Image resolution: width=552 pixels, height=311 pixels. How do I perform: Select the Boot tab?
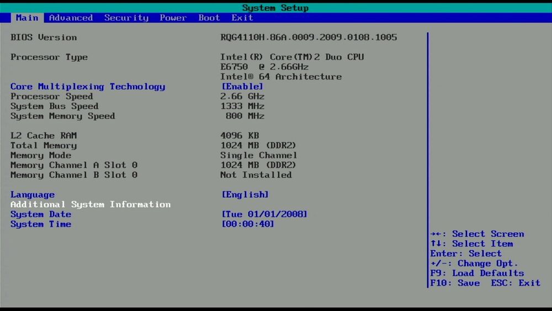click(x=209, y=18)
